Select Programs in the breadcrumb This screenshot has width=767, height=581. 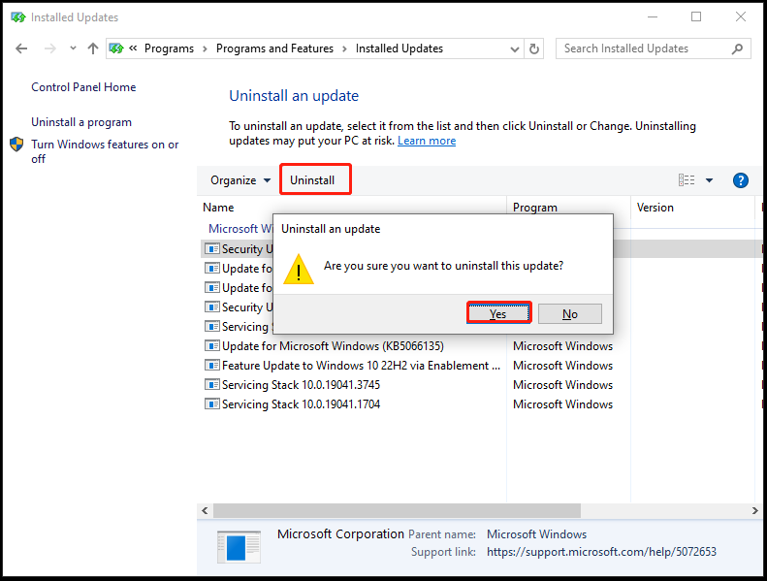point(169,48)
